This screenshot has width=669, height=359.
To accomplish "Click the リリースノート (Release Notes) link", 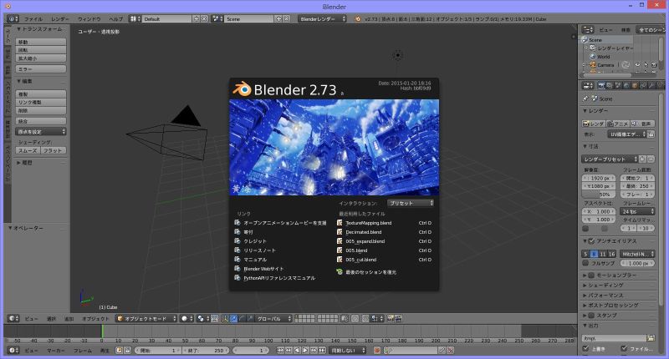I will click(259, 250).
